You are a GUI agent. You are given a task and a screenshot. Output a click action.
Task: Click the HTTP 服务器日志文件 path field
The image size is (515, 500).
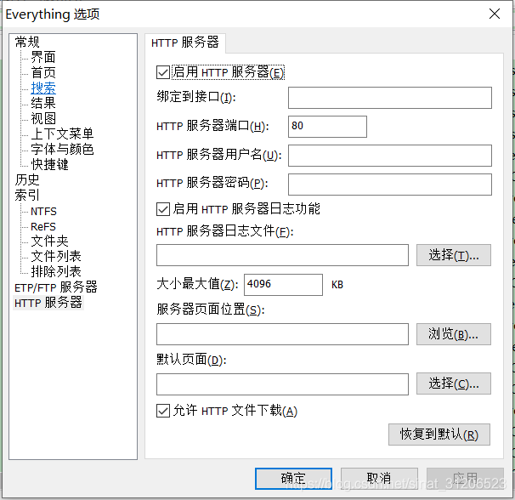[282, 255]
